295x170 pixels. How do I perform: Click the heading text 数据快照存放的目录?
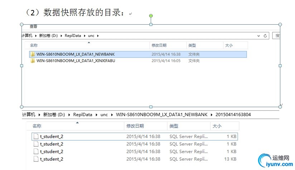pos(82,12)
